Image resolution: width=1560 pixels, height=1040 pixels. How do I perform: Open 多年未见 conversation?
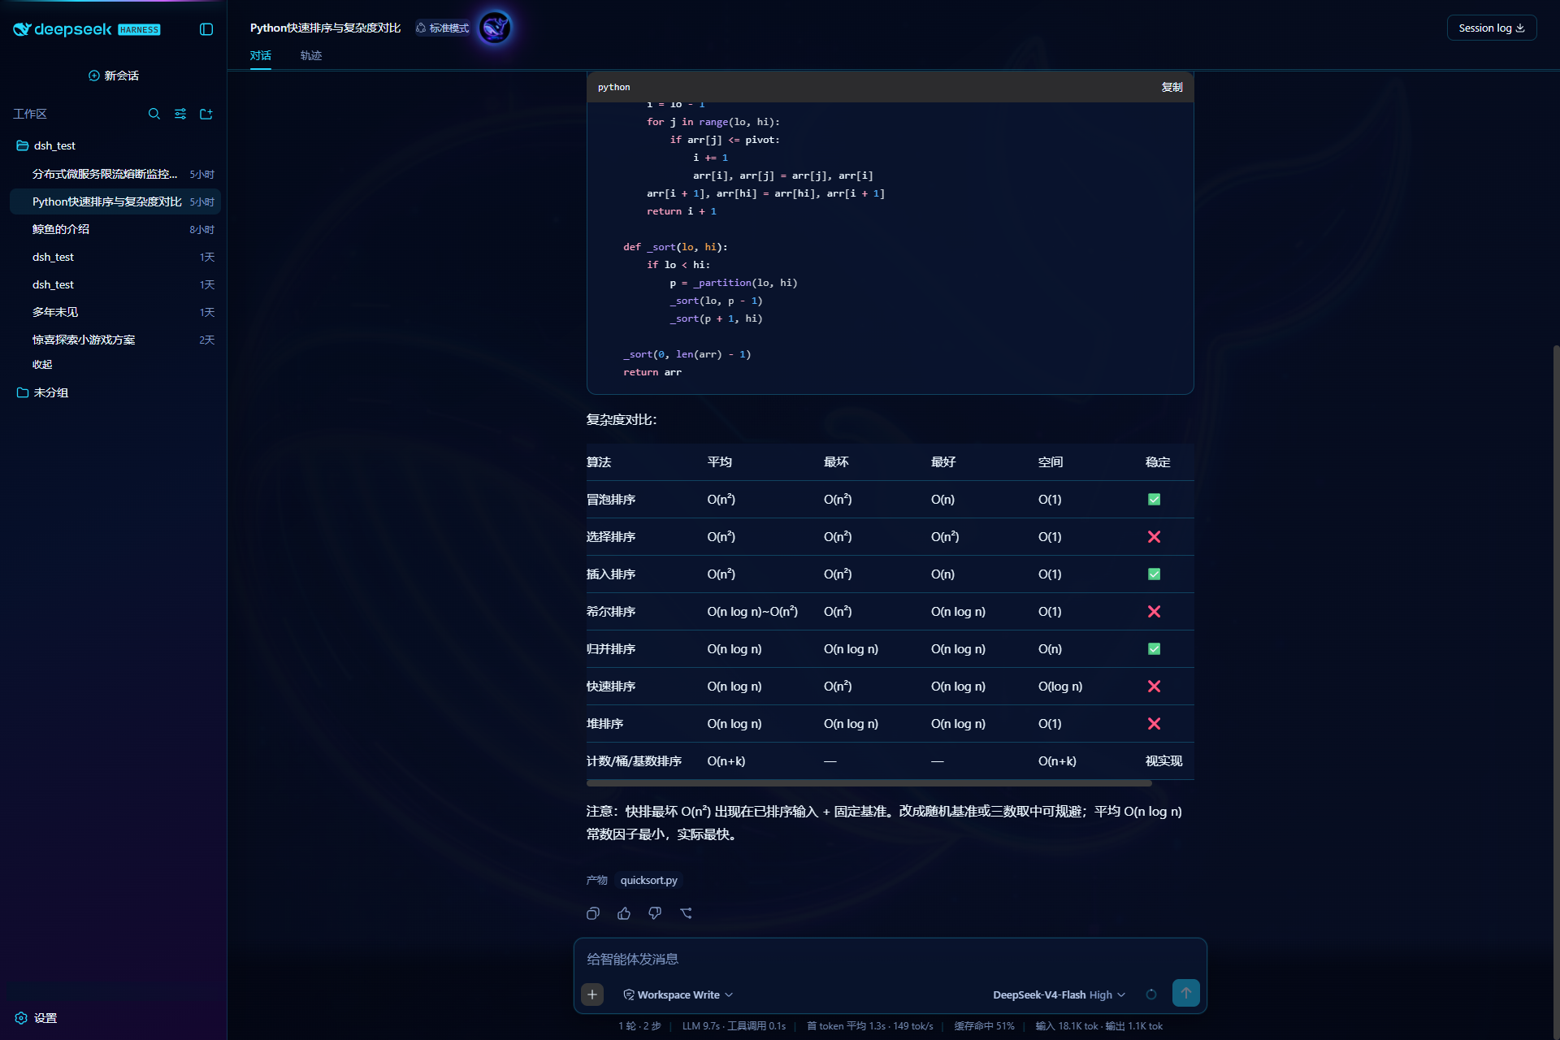click(x=115, y=312)
